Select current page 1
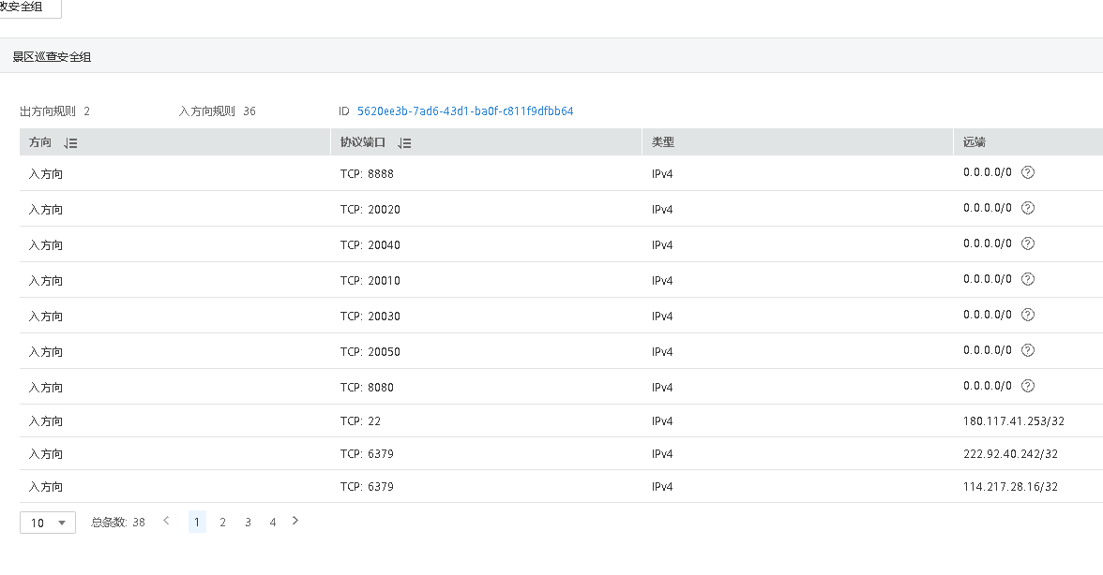The width and height of the screenshot is (1103, 575). (197, 523)
